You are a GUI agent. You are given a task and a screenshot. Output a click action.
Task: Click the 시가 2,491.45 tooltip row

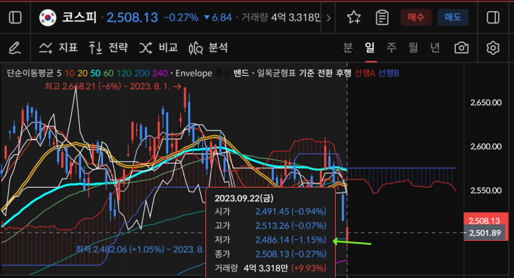click(271, 211)
